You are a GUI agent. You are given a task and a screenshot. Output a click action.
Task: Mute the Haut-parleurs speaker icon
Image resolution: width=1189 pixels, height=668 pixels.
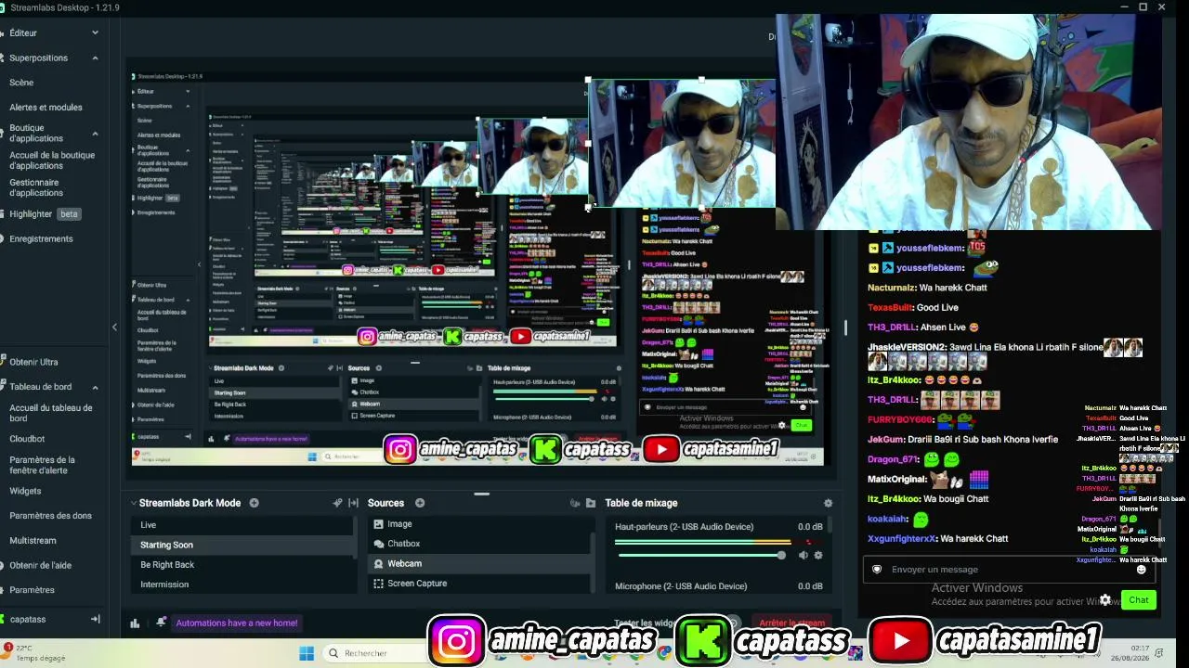[804, 555]
